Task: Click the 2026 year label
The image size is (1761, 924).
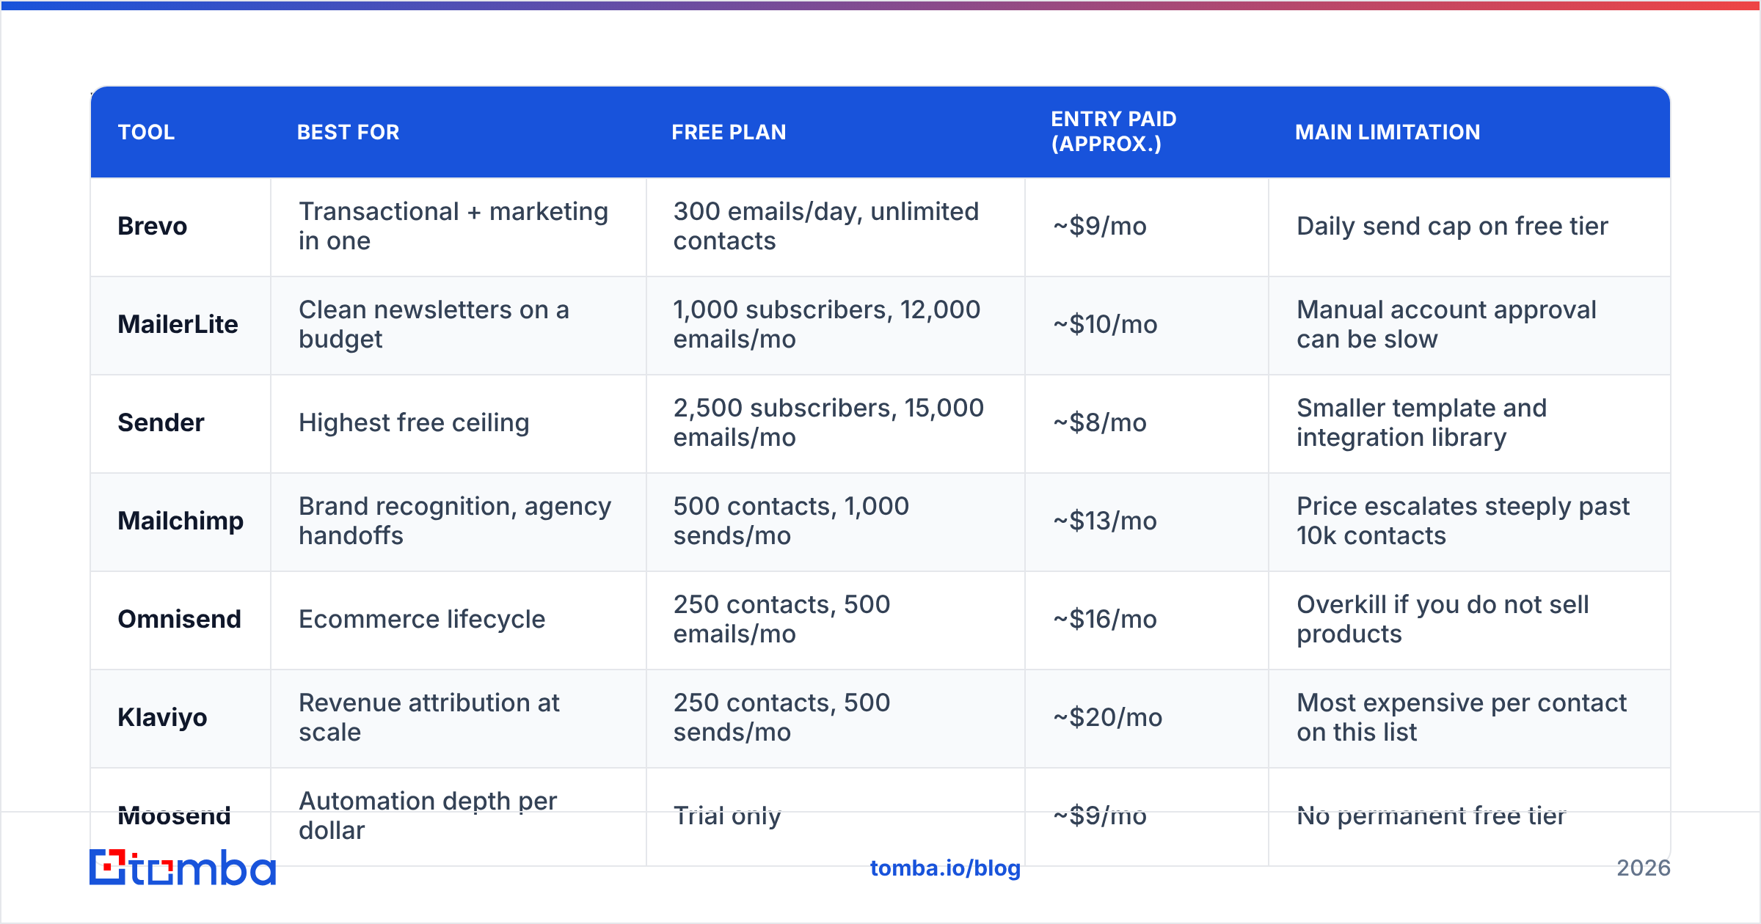Action: coord(1644,868)
